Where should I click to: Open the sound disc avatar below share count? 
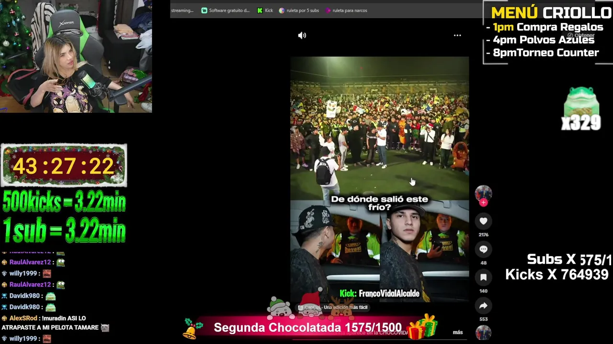click(x=483, y=333)
